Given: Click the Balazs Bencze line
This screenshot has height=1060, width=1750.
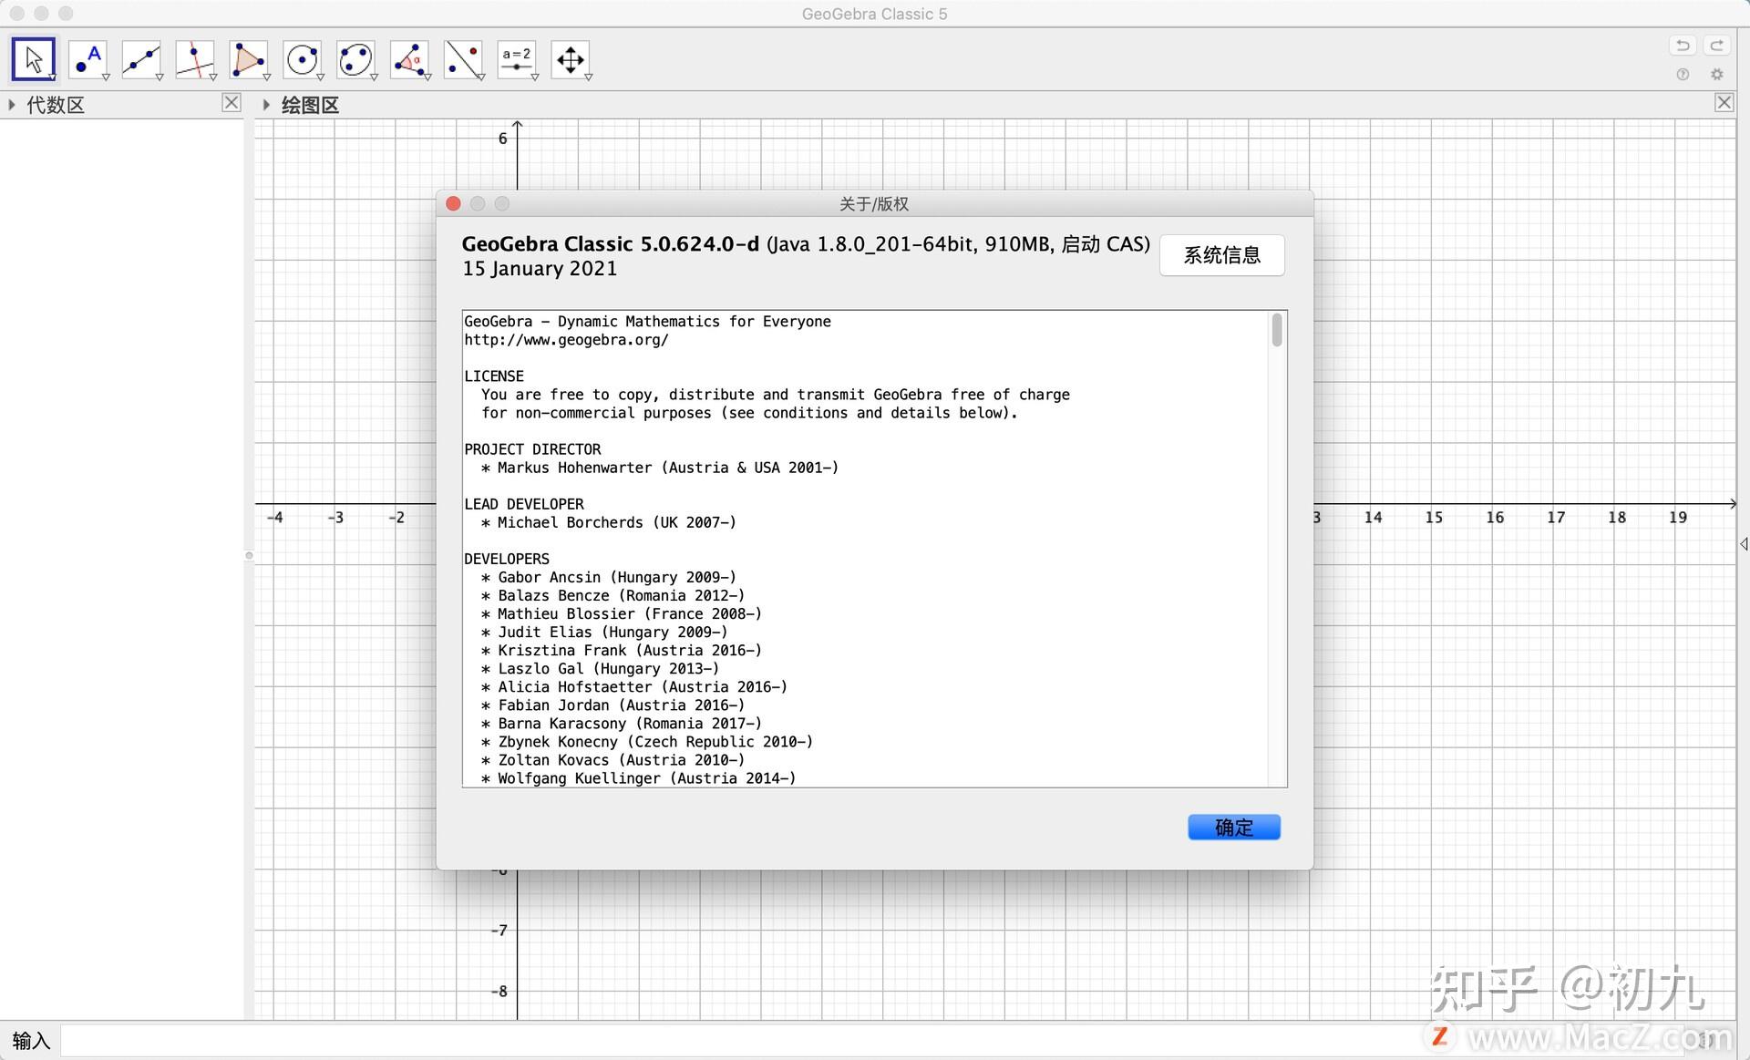Looking at the screenshot, I should tap(612, 595).
